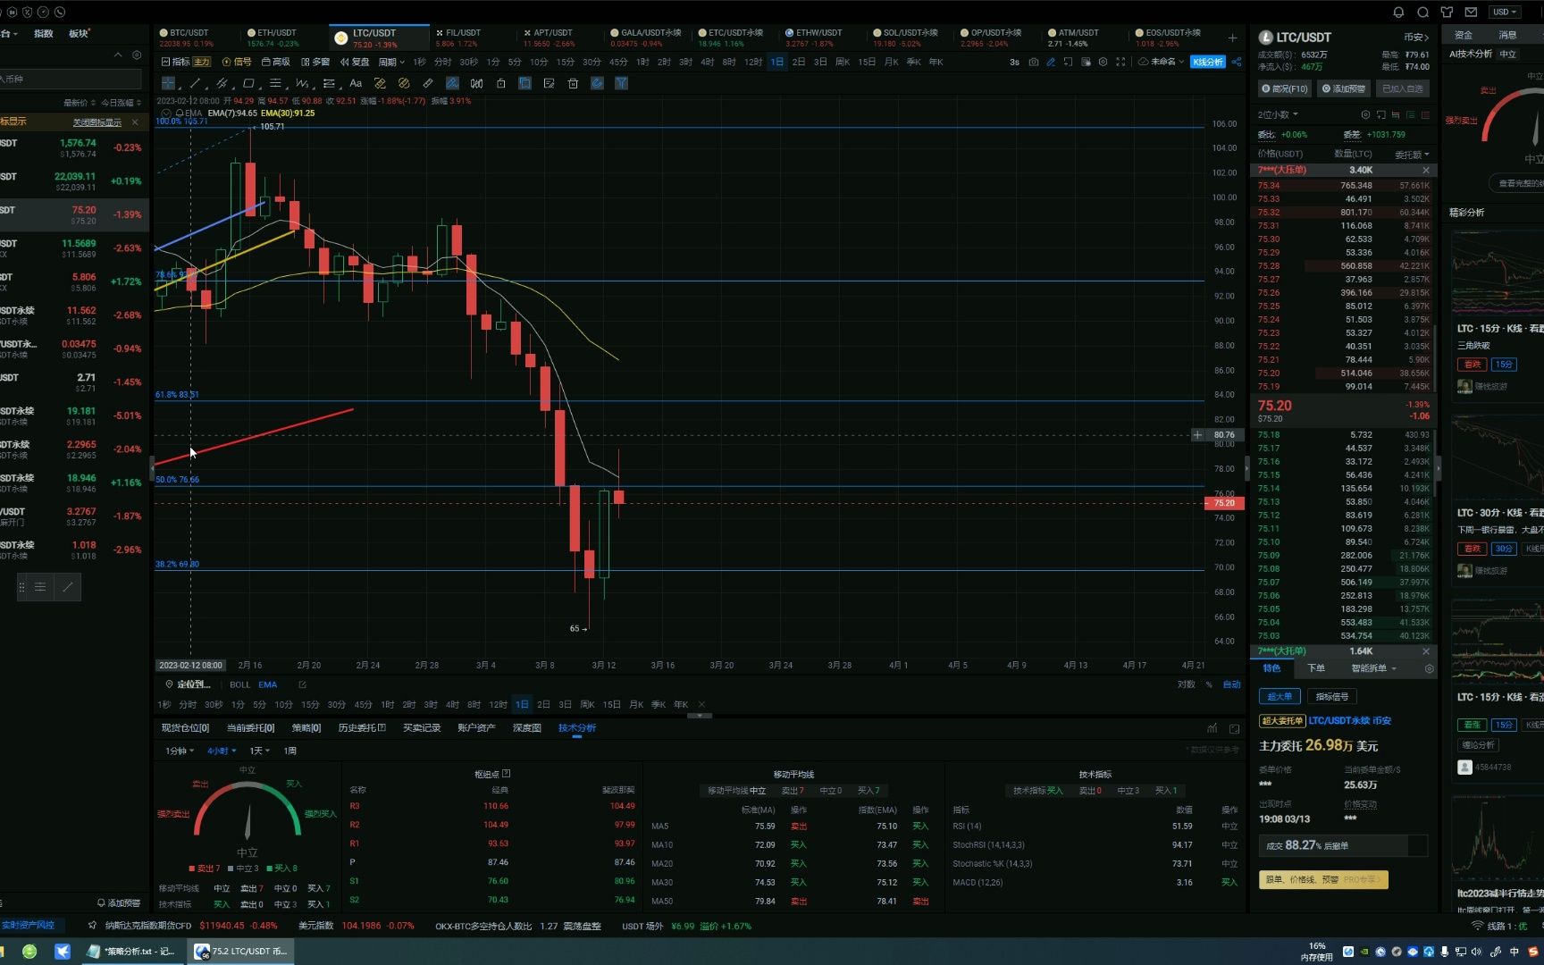Open search magnifier in title bar
This screenshot has height=965, width=1544.
click(1422, 13)
